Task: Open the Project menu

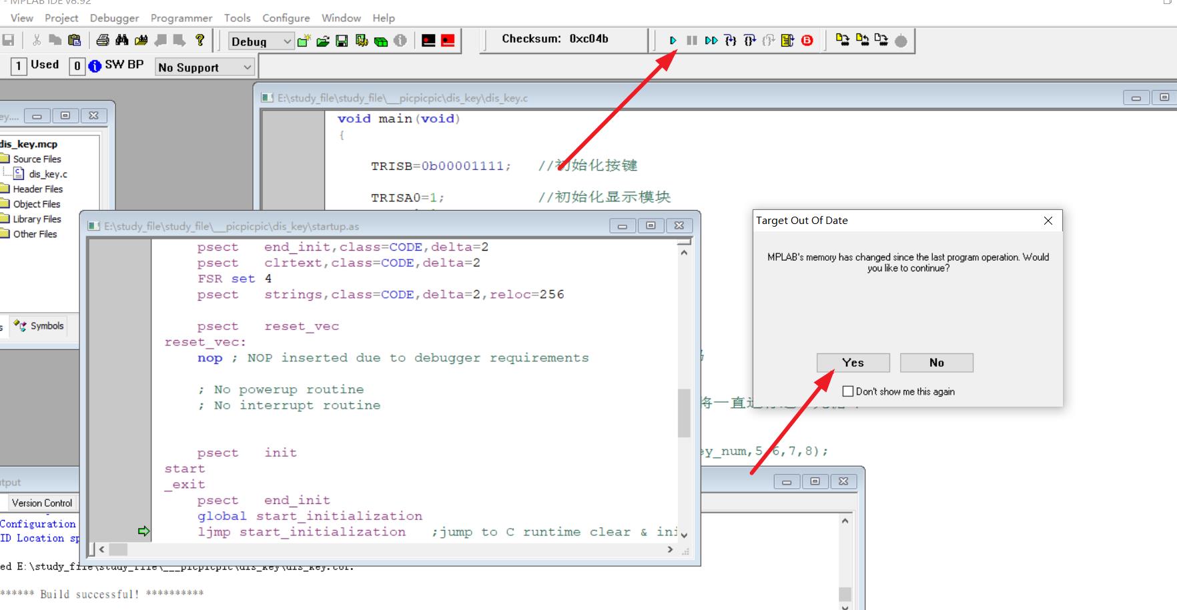Action: pyautogui.click(x=61, y=18)
